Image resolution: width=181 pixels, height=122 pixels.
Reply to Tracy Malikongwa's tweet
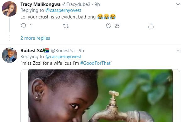pyautogui.click(x=23, y=26)
